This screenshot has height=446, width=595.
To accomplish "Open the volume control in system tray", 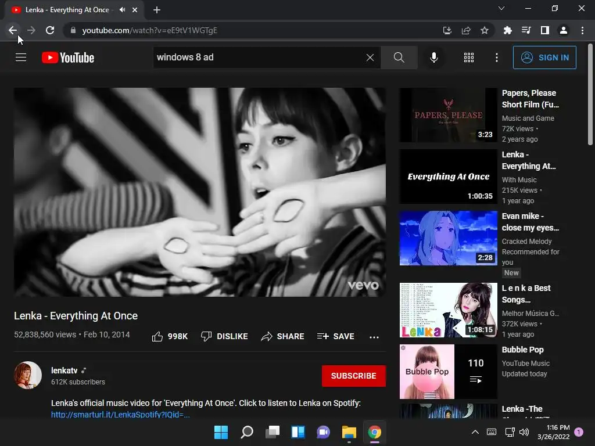I will point(524,432).
